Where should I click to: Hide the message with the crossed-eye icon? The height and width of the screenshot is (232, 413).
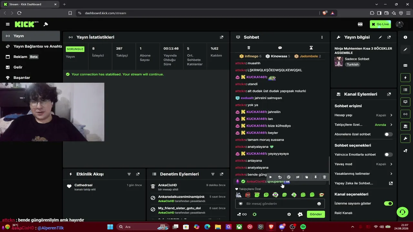pos(298,177)
